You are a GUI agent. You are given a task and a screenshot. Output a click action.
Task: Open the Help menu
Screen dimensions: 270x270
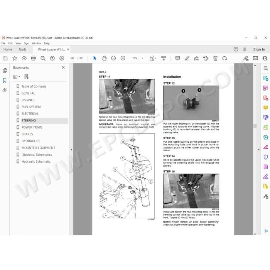click(x=47, y=43)
